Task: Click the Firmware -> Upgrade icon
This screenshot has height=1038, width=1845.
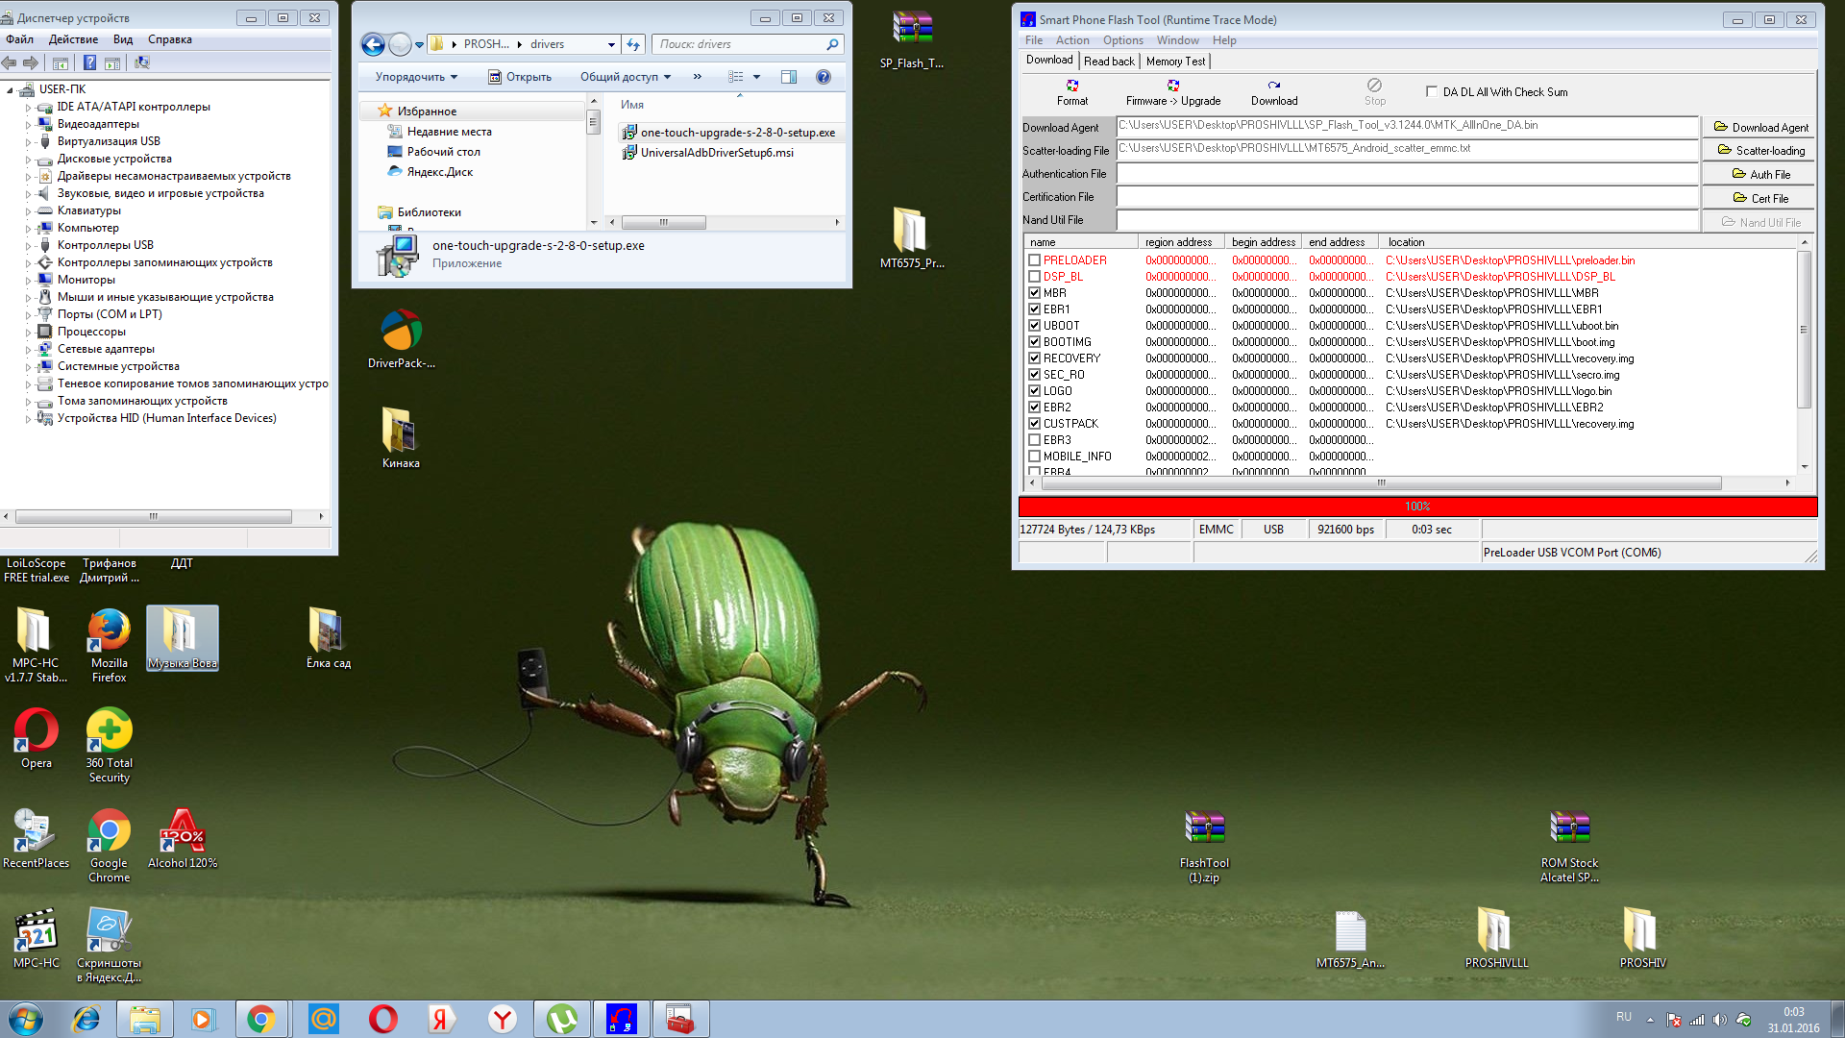Action: click(1173, 86)
